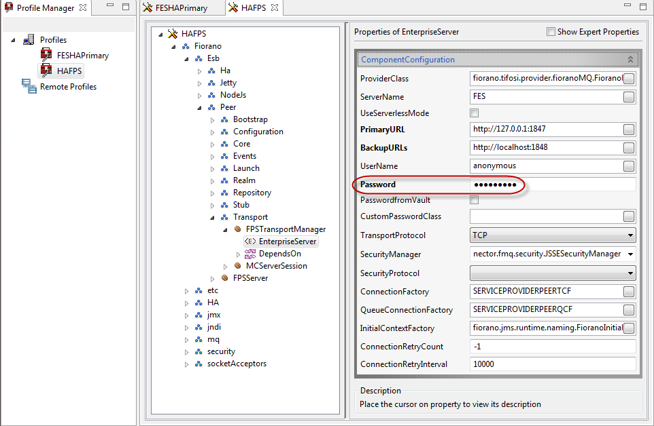Screen dimensions: 654x426
Task: Open the TransportProtocol dropdown
Action: click(630, 235)
